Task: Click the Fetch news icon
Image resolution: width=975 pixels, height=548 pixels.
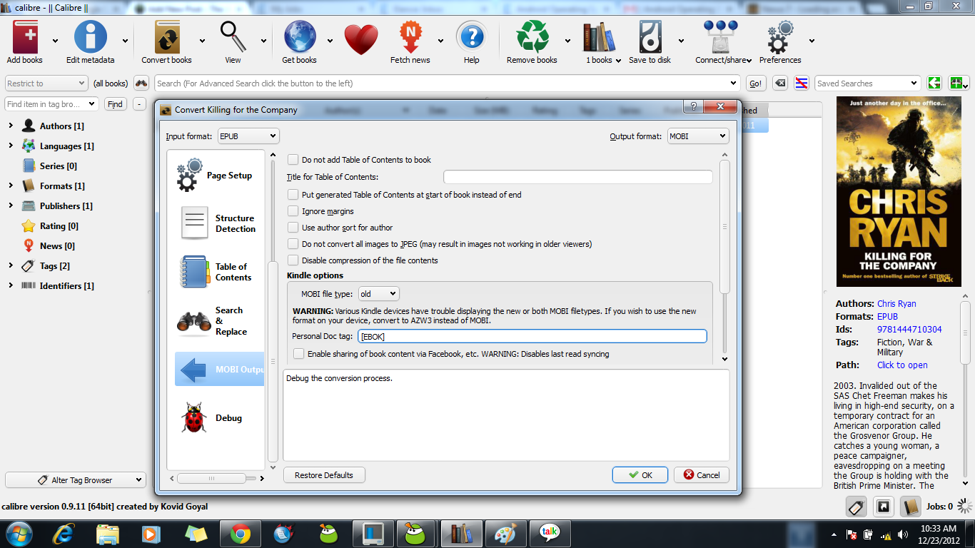Action: click(x=410, y=38)
